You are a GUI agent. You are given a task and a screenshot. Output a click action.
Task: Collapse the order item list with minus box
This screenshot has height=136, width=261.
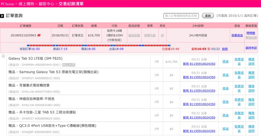point(3,56)
